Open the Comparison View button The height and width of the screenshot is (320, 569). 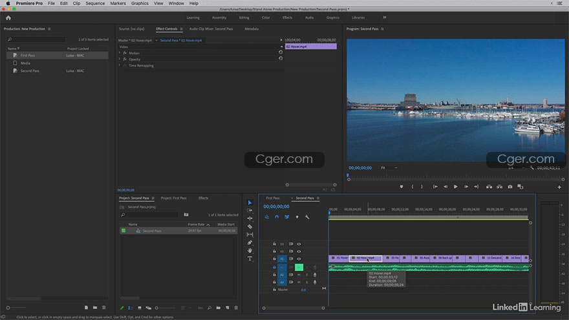tap(520, 186)
